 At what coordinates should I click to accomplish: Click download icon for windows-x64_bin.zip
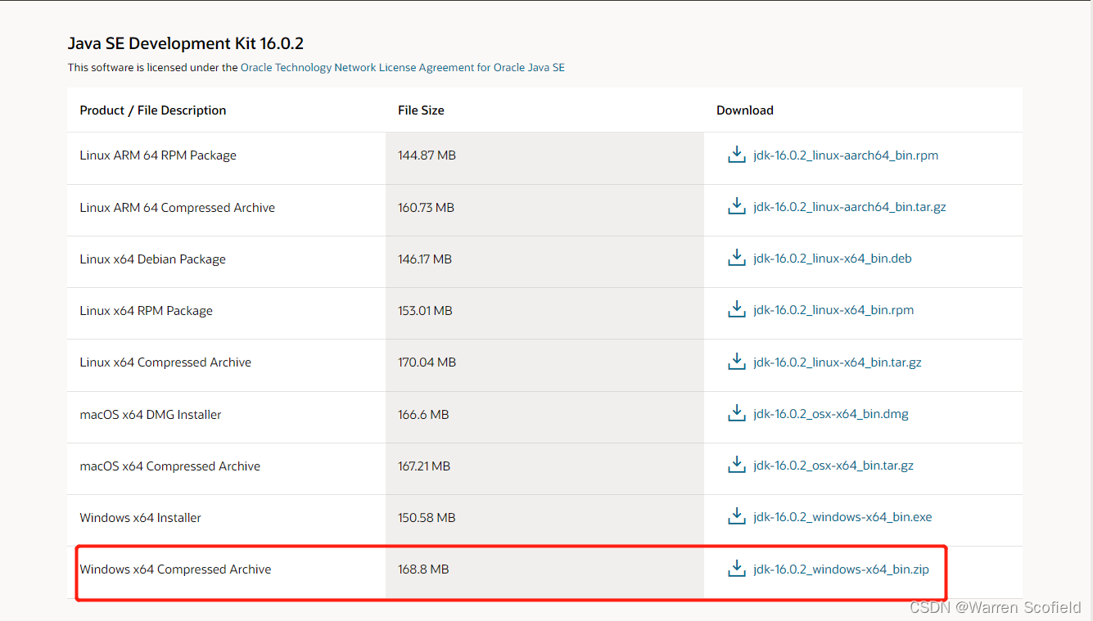(x=737, y=569)
